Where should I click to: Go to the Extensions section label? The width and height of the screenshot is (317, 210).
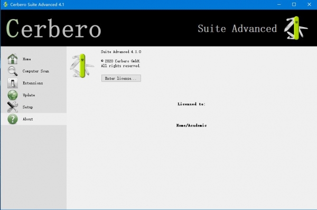click(33, 83)
